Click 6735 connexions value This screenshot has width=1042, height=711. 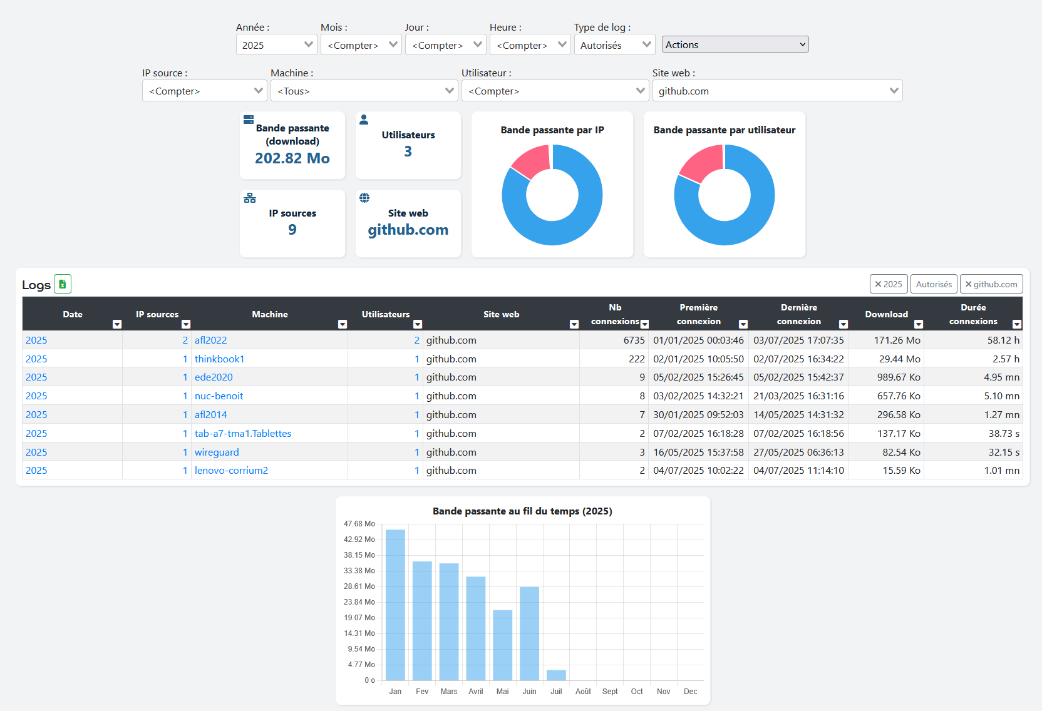634,340
